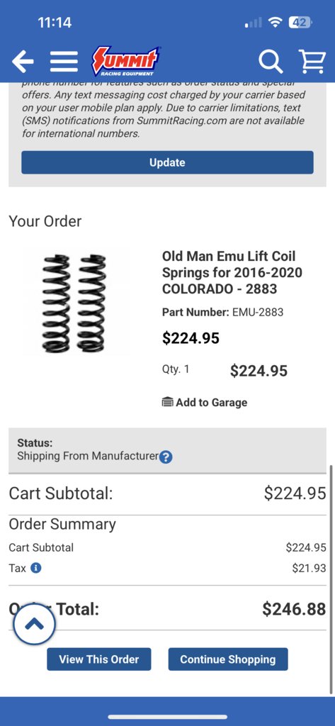Image resolution: width=335 pixels, height=726 pixels.
Task: Tap the part number EMU-2883 text
Action: (x=258, y=312)
